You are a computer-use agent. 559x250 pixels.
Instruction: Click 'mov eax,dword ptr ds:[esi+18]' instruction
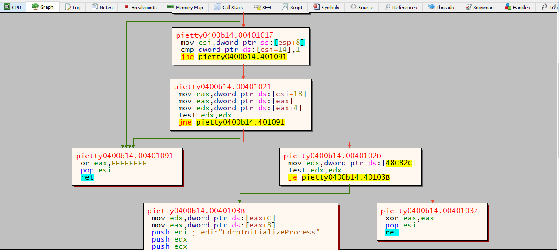[242, 94]
